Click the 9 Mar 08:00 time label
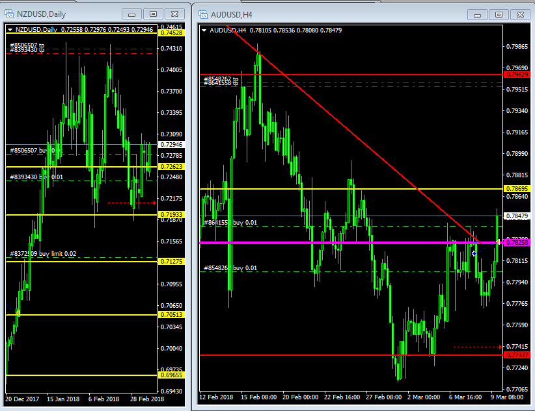This screenshot has height=411, width=535. (506, 397)
